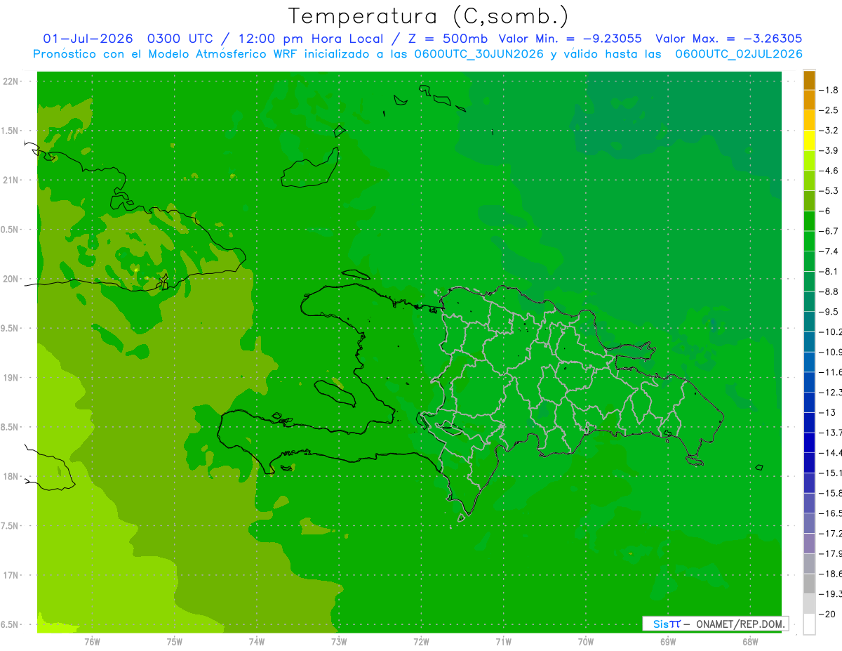Select the "Valor Min. = -9.23055" value
Viewport: 842px width, 651px height.
tap(571, 39)
